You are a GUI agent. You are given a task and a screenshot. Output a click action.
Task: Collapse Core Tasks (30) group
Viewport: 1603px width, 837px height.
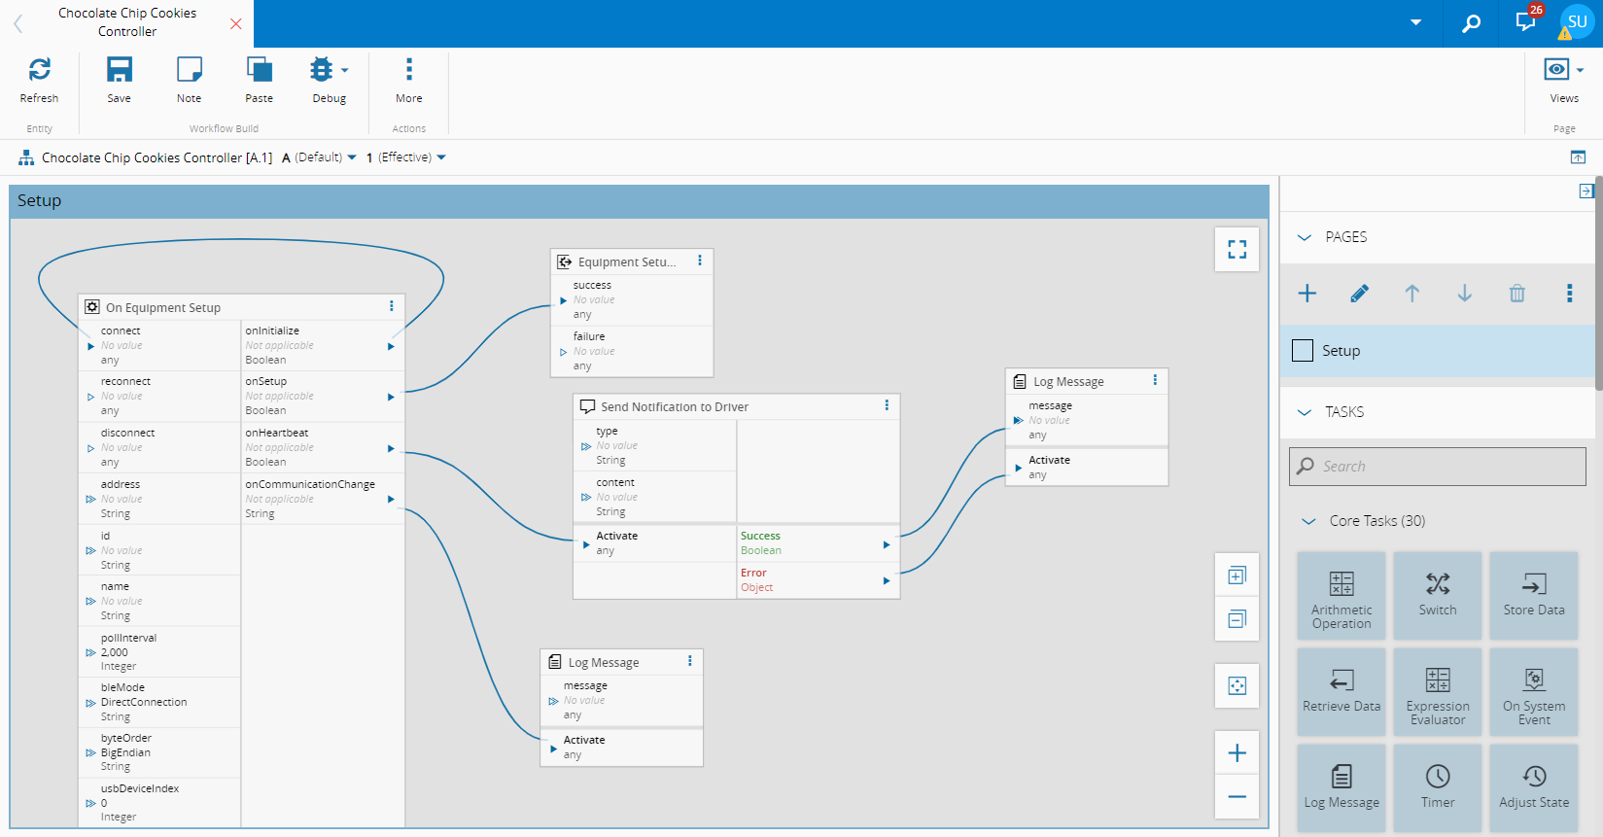coord(1308,521)
